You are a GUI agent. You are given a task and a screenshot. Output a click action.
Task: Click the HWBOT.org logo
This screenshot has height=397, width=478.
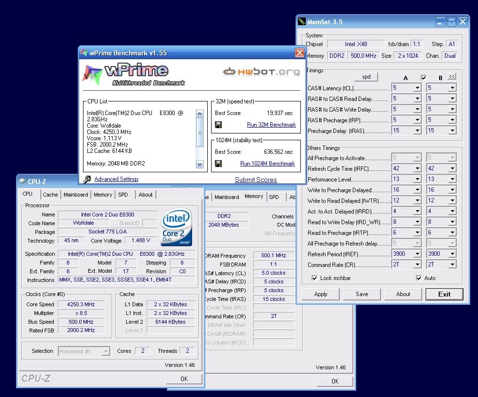(x=261, y=72)
